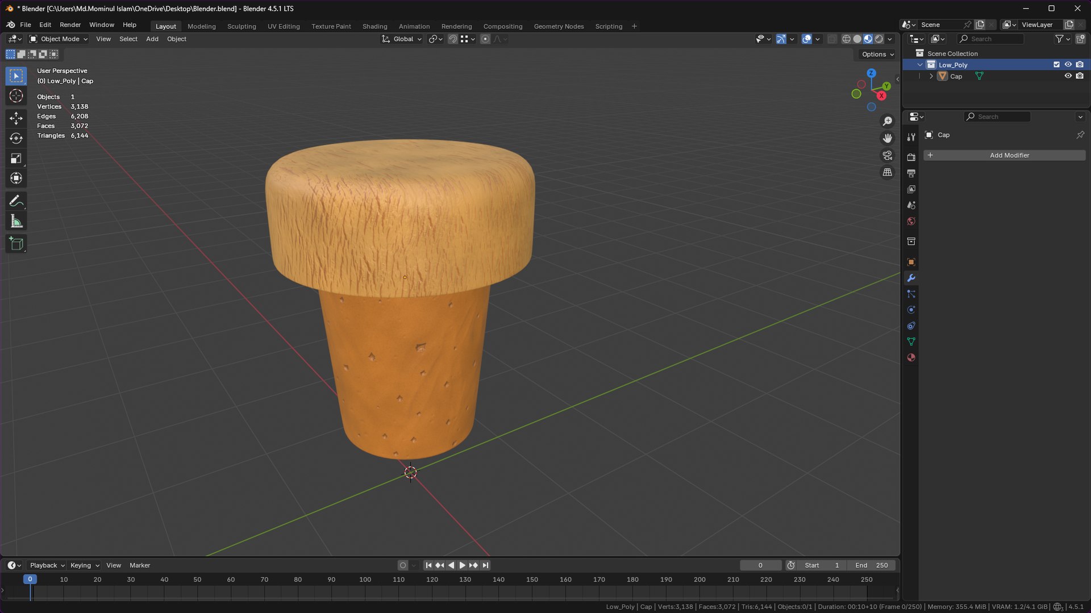Image resolution: width=1091 pixels, height=613 pixels.
Task: Click the Add Modifier button
Action: (x=1004, y=155)
